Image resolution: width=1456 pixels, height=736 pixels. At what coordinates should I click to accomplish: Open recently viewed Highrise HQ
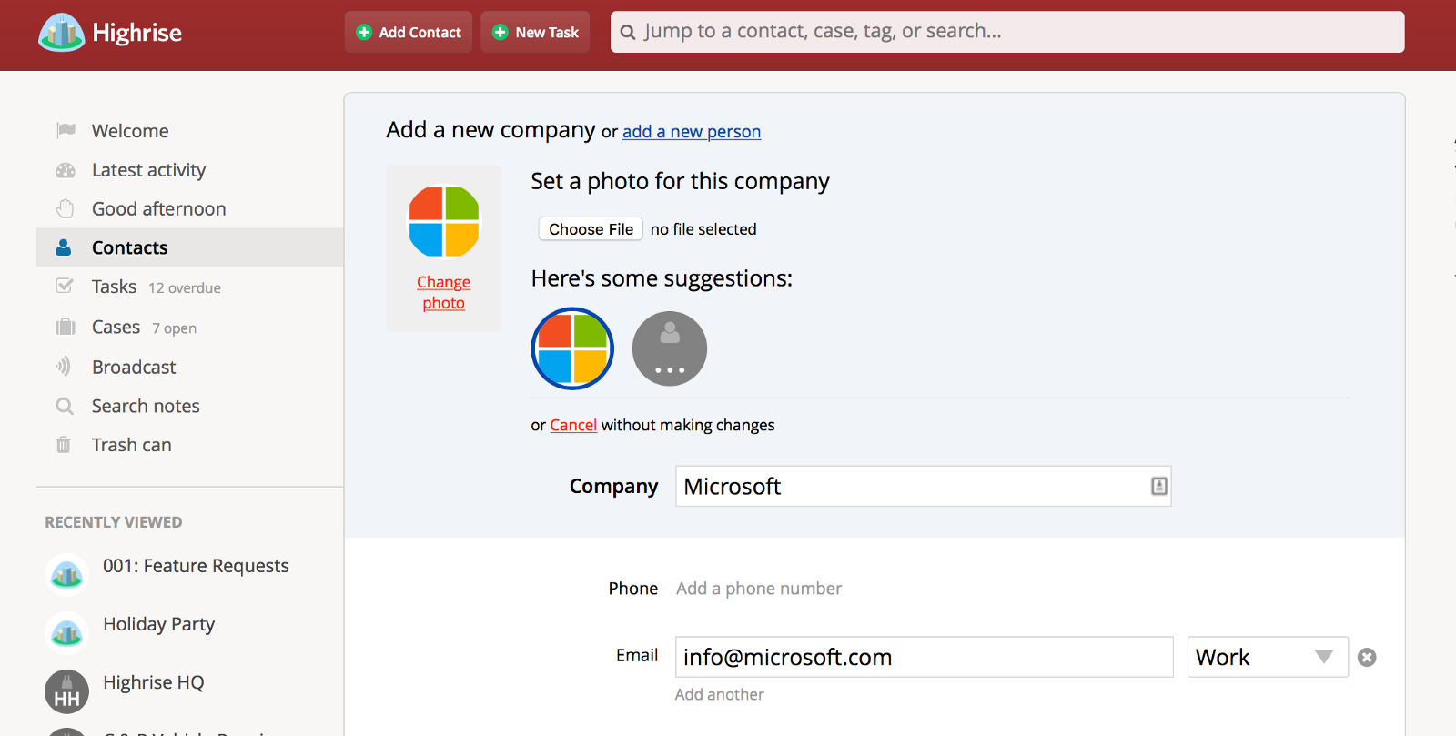(153, 682)
